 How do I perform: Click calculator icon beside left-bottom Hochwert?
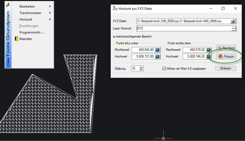158,56
